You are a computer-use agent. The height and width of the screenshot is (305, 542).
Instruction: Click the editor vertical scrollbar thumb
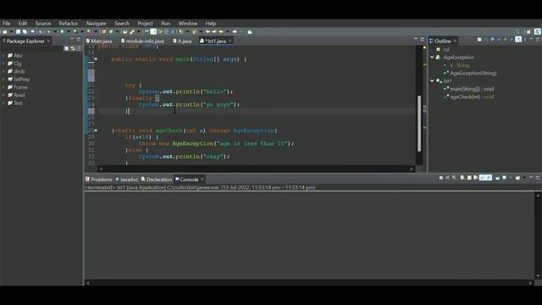pos(419,124)
